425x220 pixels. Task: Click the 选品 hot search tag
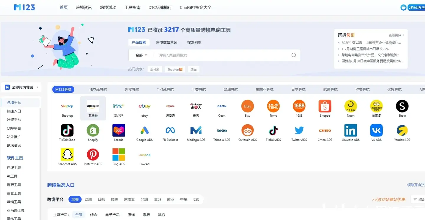193,70
